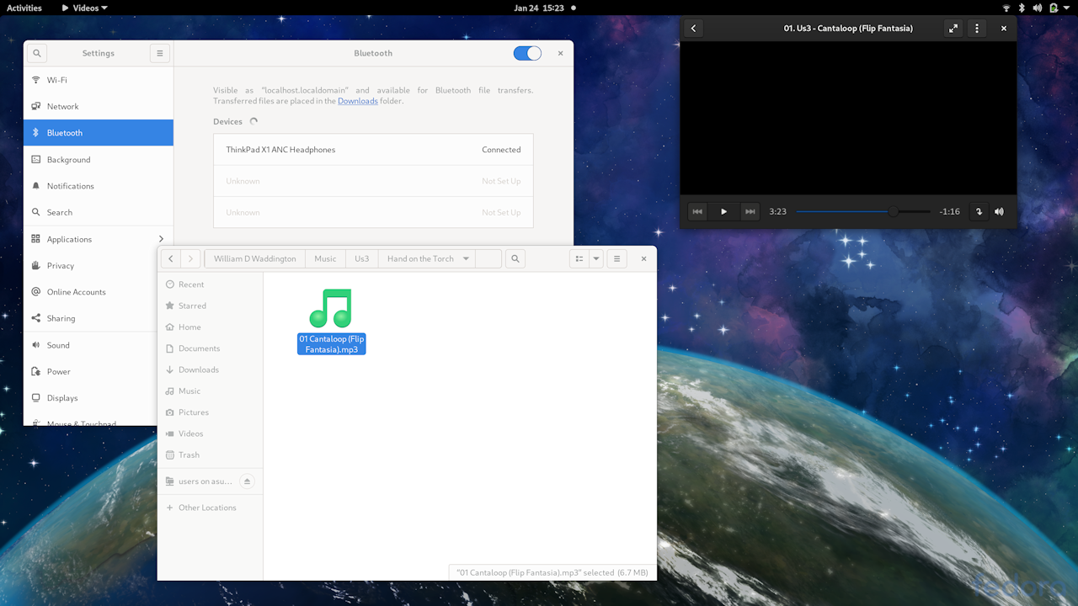
Task: Open Sharing settings panel
Action: (x=99, y=318)
